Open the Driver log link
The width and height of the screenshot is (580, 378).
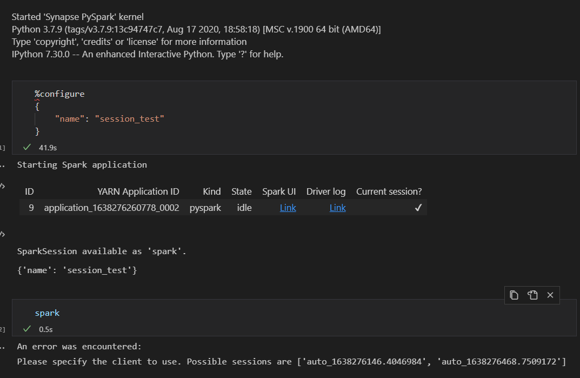tap(338, 208)
